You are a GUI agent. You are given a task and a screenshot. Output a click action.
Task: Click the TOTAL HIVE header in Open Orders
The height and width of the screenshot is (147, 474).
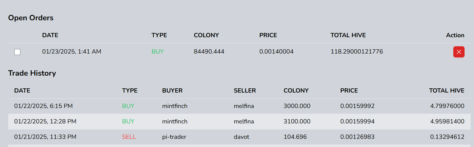point(348,35)
